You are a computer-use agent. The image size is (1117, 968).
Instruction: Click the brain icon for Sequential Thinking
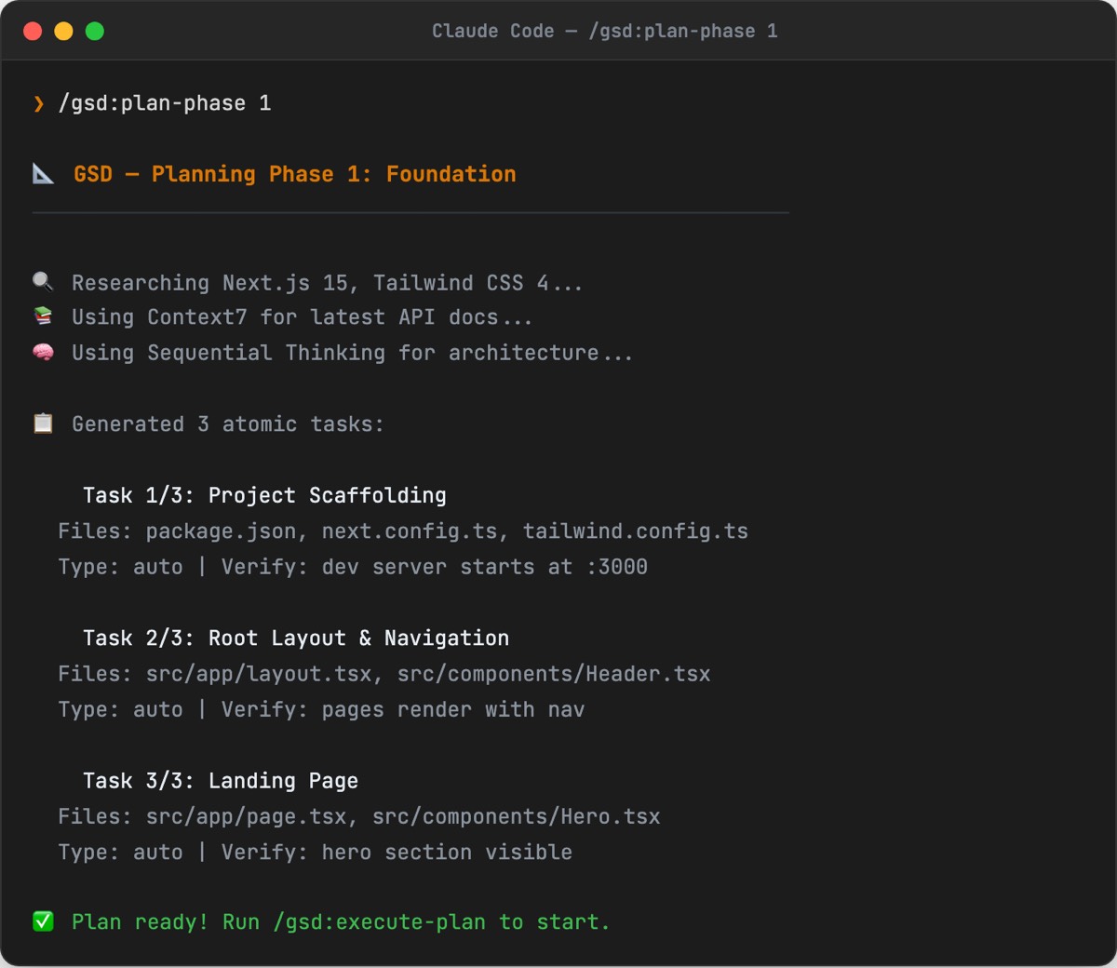pyautogui.click(x=43, y=352)
